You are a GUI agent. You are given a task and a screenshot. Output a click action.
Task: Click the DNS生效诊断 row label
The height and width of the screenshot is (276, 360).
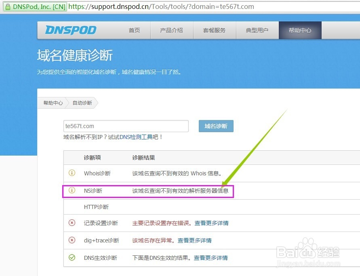coord(101,258)
